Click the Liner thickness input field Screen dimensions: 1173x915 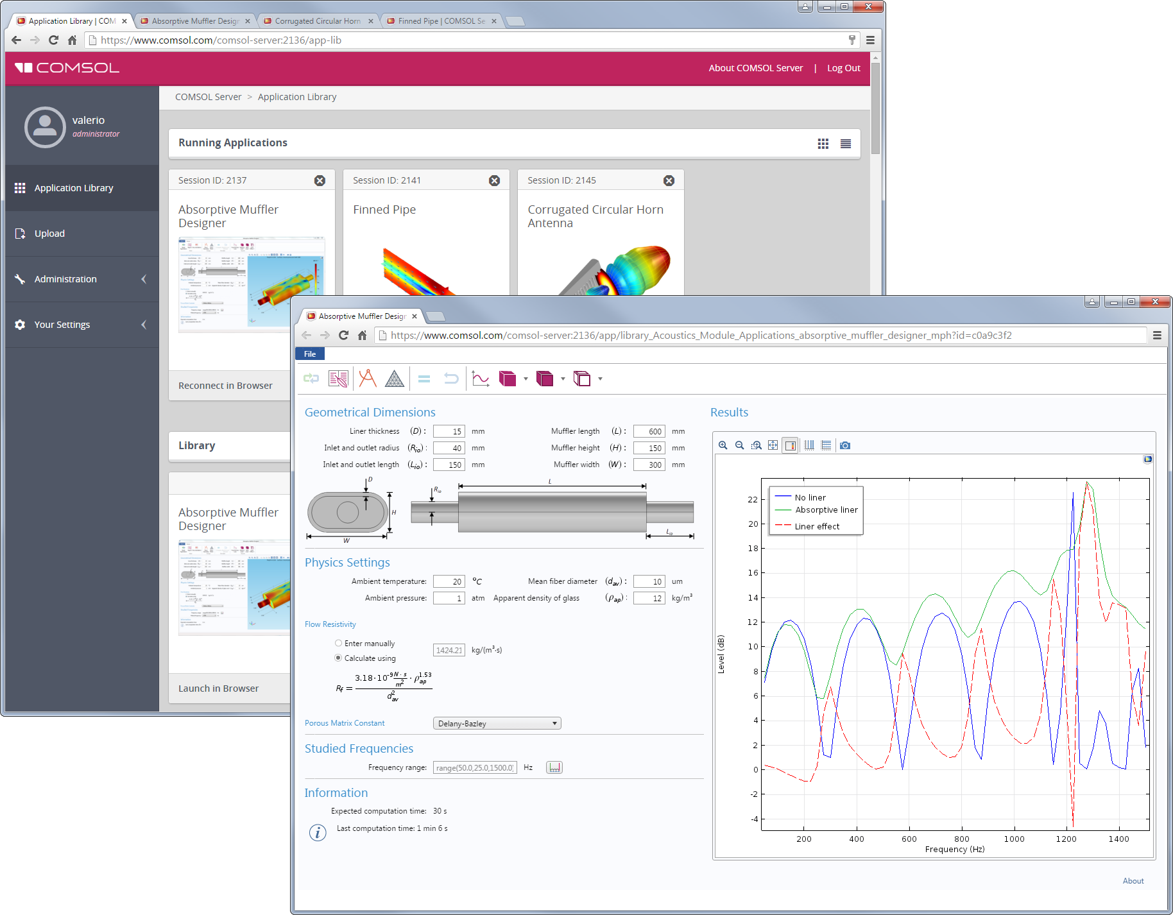[449, 431]
